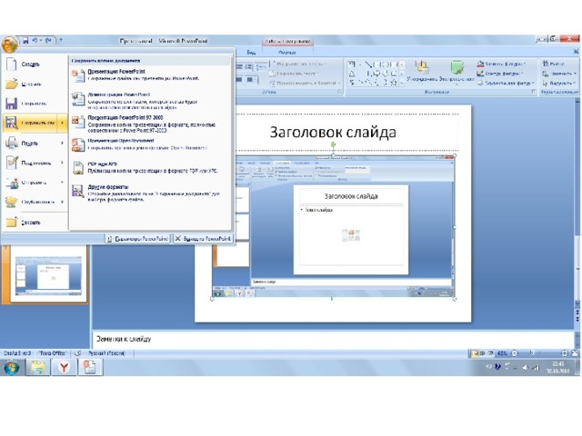Open the Эффекты для фигур dropdown
582x436 pixels.
[506, 83]
